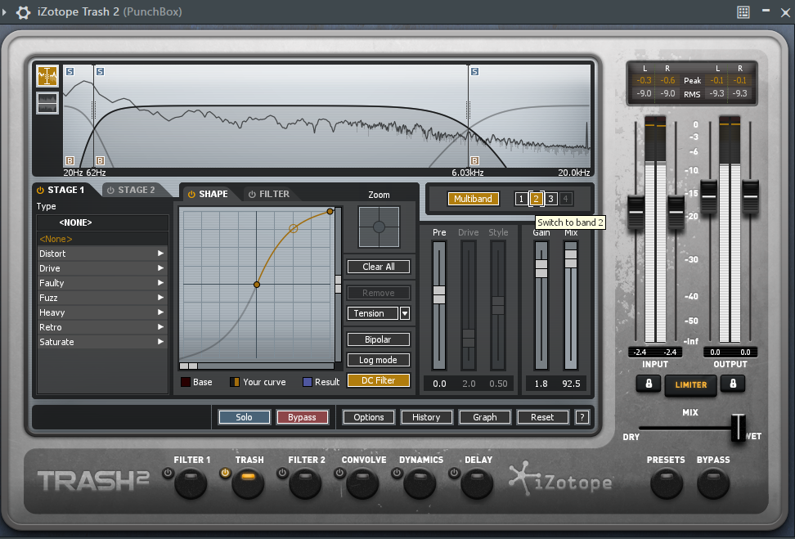
Task: Solo band 3 using S button at 6.03kHz
Action: 474,71
